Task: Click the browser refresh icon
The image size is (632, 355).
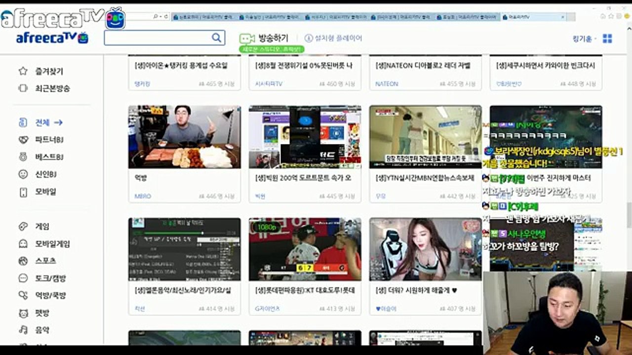Action: [x=166, y=17]
